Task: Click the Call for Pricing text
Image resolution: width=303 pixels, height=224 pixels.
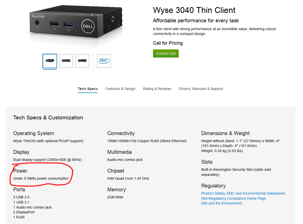Action: (168, 43)
